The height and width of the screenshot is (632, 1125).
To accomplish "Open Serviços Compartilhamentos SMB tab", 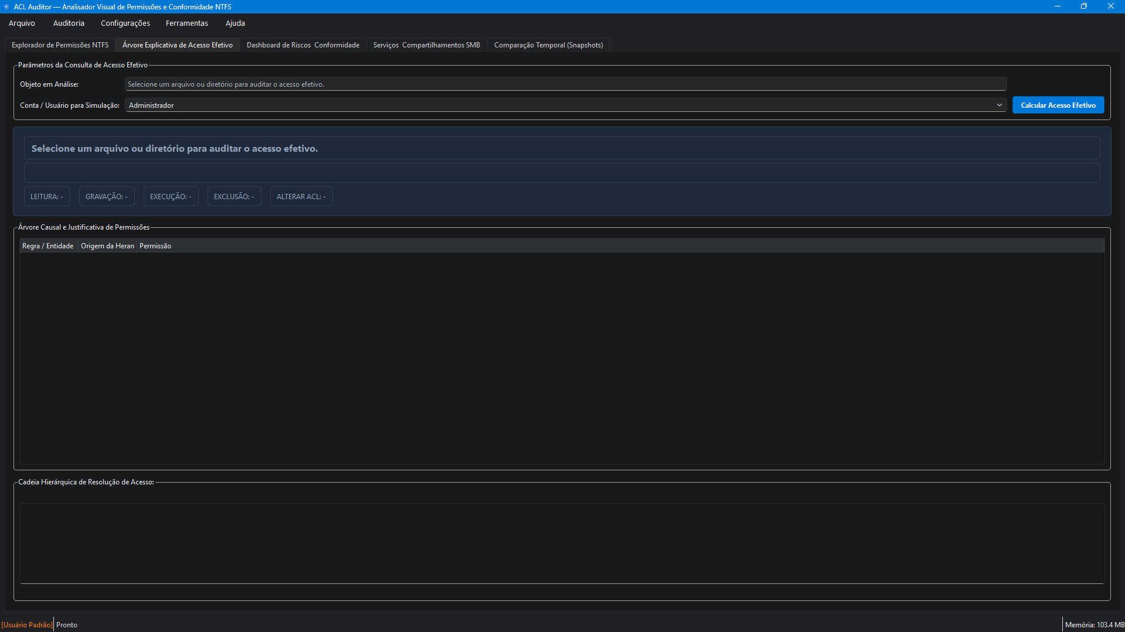I will 427,45.
